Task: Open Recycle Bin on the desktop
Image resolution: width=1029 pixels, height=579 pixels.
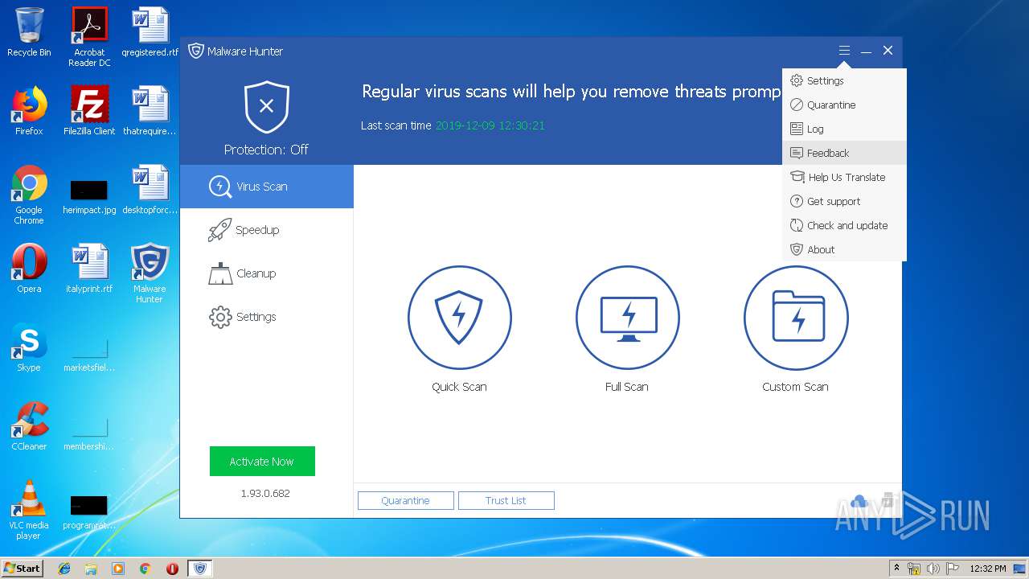Action: tap(29, 32)
